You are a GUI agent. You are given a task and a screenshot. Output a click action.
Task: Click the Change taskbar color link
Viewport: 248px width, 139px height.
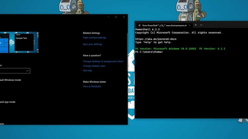coord(94,66)
